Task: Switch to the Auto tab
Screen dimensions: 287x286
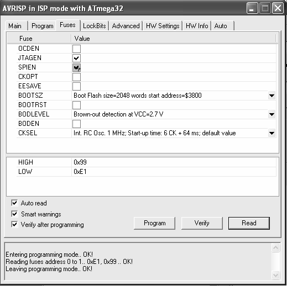Action: tap(223, 26)
